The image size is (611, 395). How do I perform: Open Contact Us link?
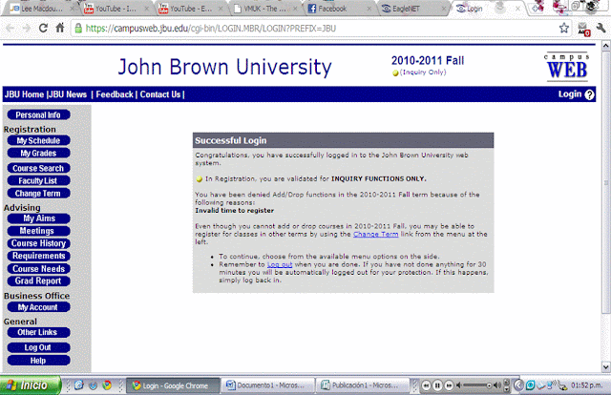[160, 94]
